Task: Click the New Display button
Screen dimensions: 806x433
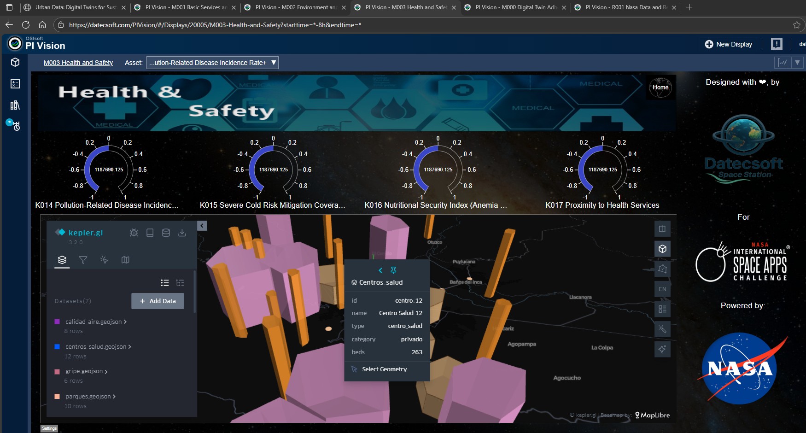Action: pos(728,44)
